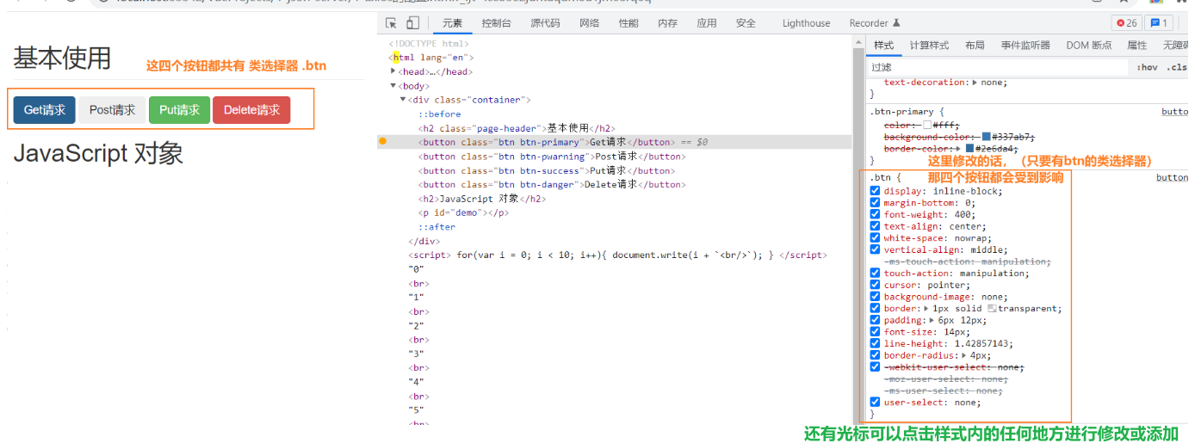The width and height of the screenshot is (1195, 443).
Task: Toggle the :hov element state button
Action: coord(1147,67)
